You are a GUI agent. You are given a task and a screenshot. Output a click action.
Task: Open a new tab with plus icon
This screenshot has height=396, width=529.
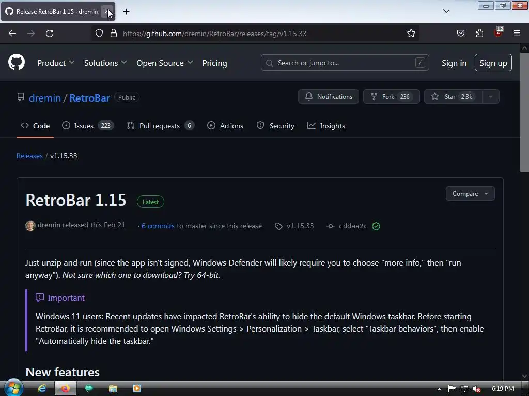pos(126,12)
